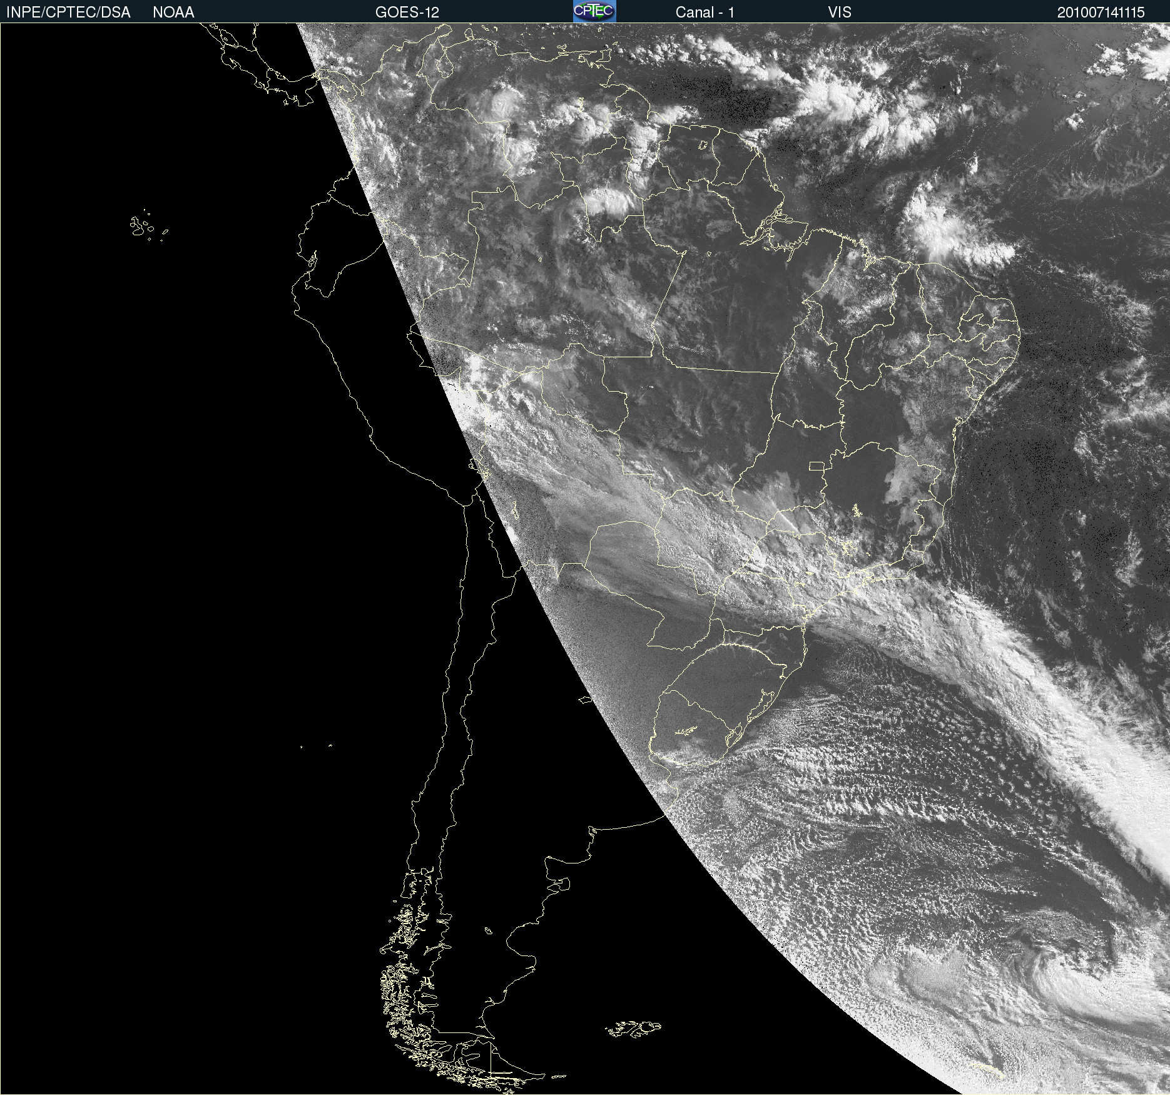
Task: Click the Canal - 1 label
Action: point(705,13)
